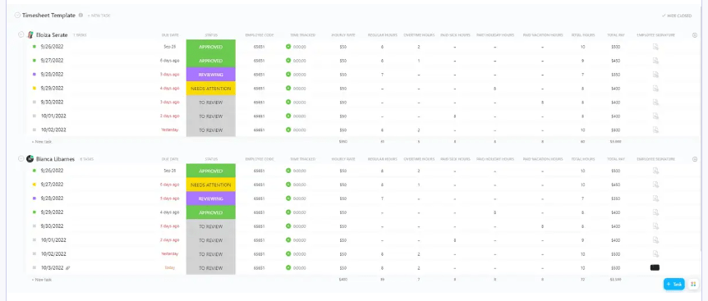
Task: Collapse the Timesheet Template list
Action: click(x=17, y=16)
